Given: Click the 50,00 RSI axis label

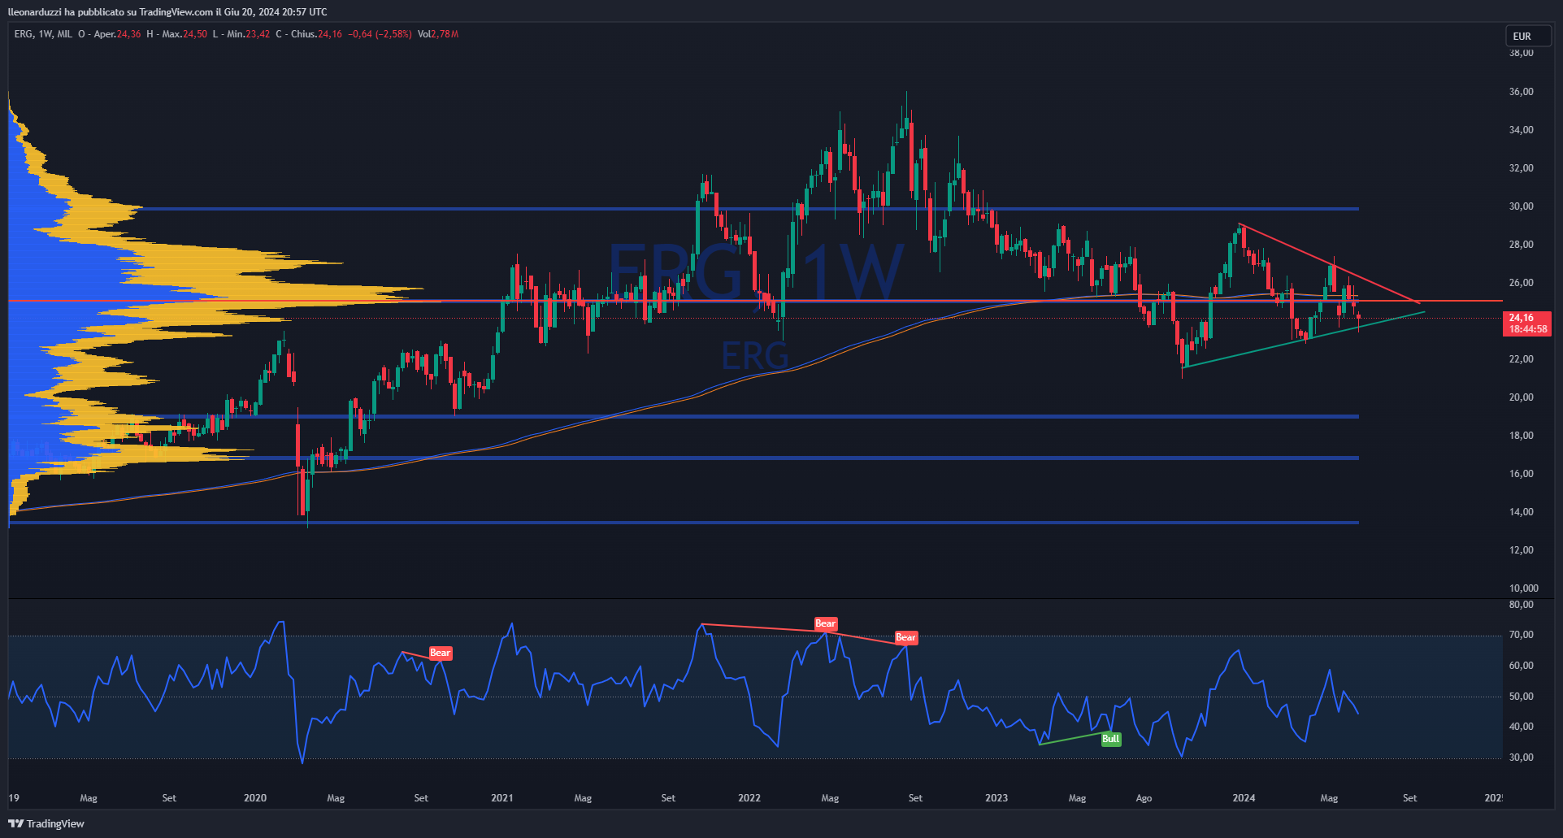Looking at the screenshot, I should coord(1521,697).
